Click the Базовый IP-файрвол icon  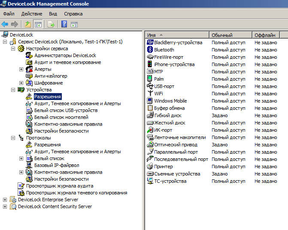tap(29, 165)
